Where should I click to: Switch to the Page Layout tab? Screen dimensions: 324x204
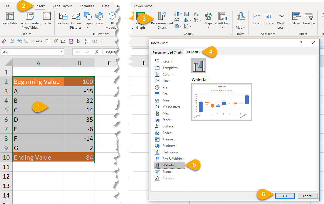tap(62, 6)
